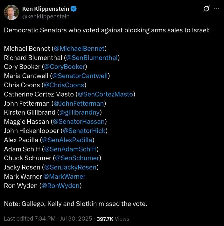Click the @CoryBooker mention
This screenshot has height=226, width=224.
point(64,67)
